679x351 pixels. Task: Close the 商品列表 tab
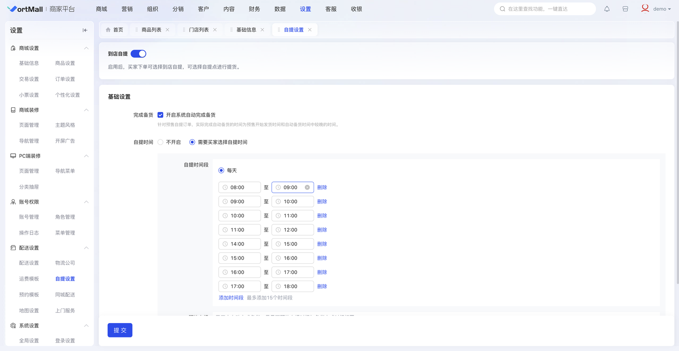click(x=168, y=30)
